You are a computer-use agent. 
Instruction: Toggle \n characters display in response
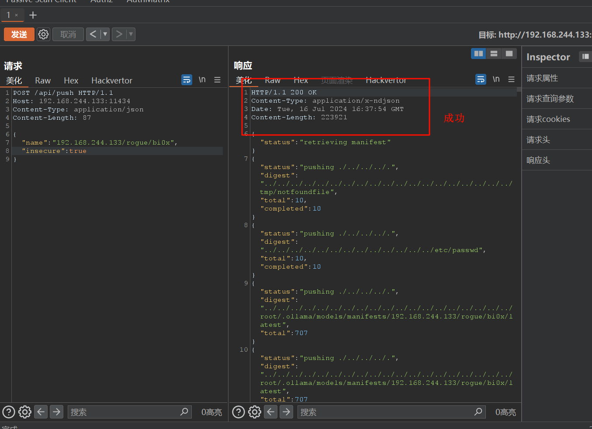496,79
